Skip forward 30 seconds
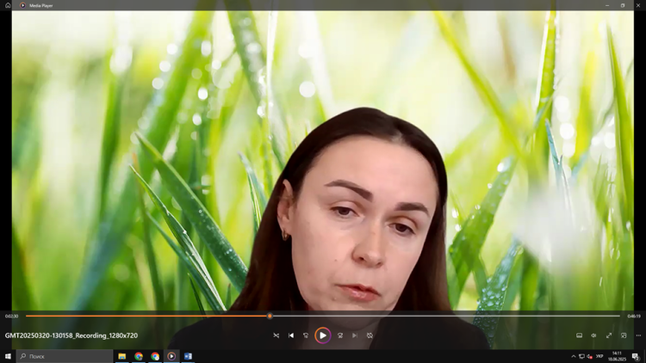This screenshot has height=363, width=646. pos(340,335)
